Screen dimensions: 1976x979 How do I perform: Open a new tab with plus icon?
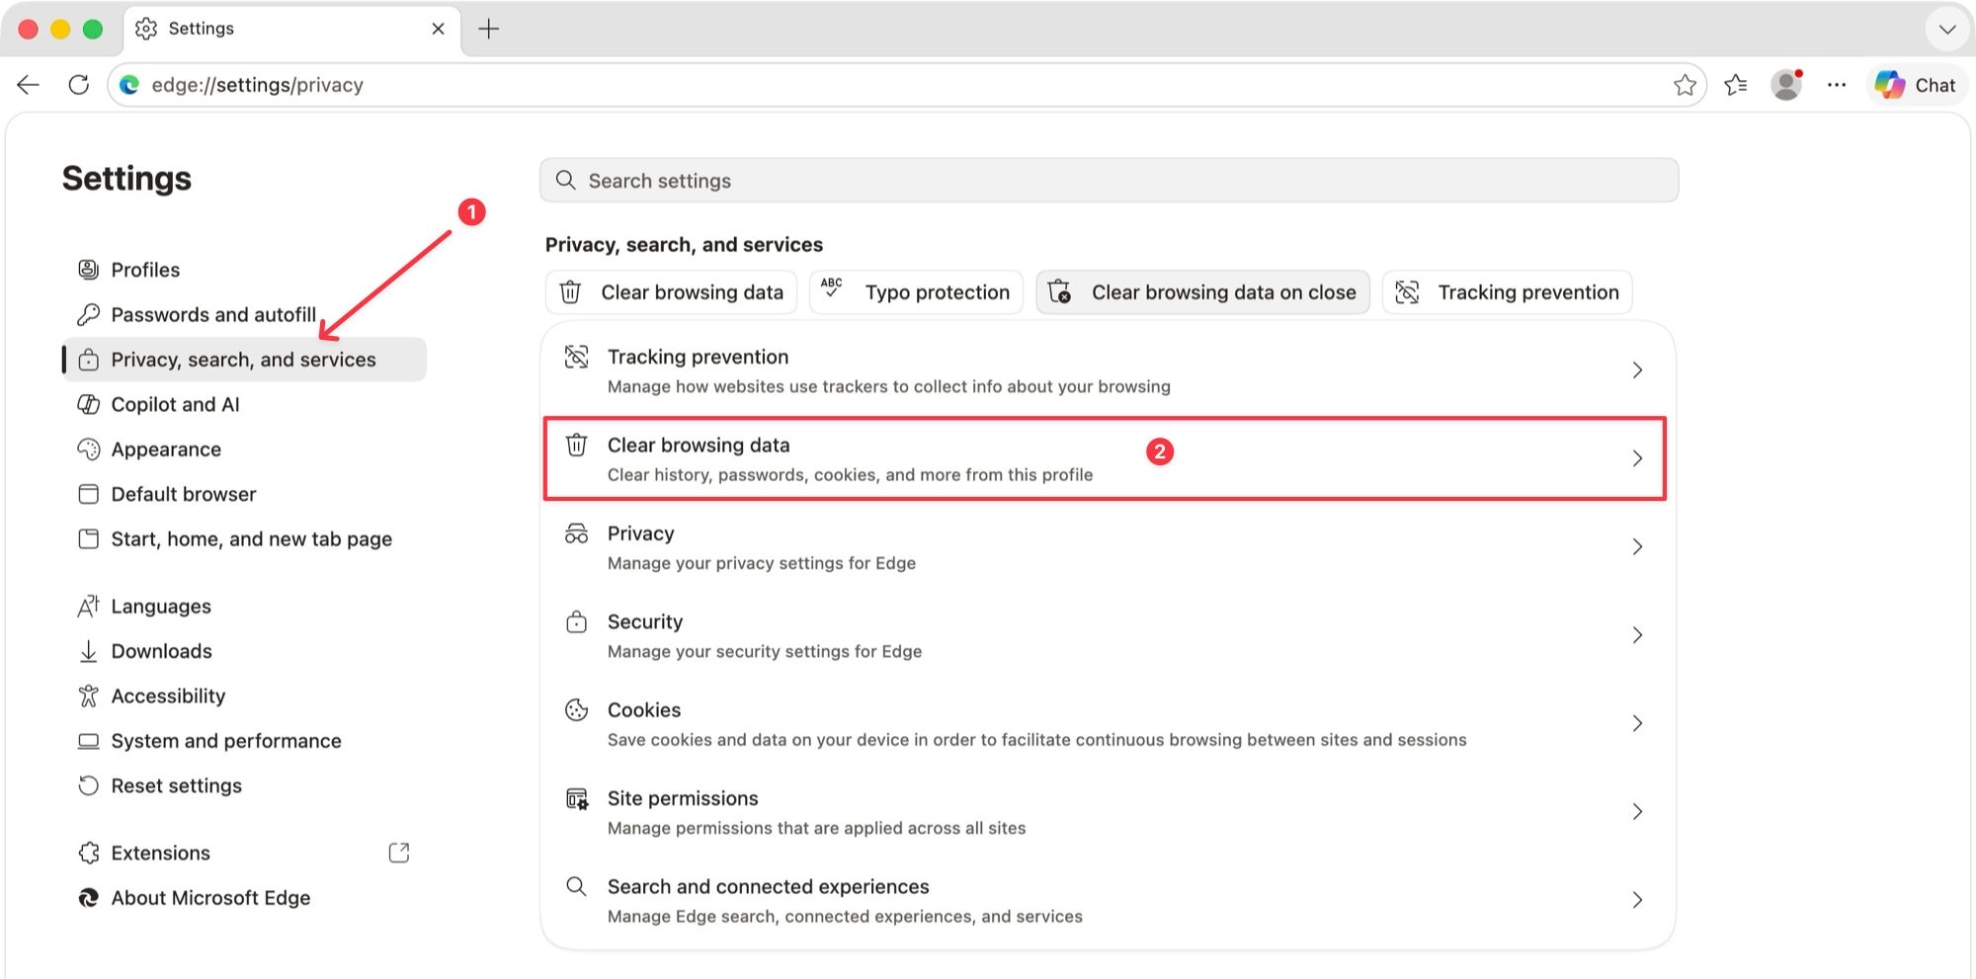coord(489,29)
